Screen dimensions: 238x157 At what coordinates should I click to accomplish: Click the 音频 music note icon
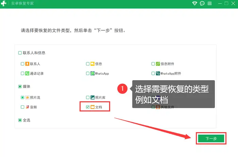coord(27,107)
